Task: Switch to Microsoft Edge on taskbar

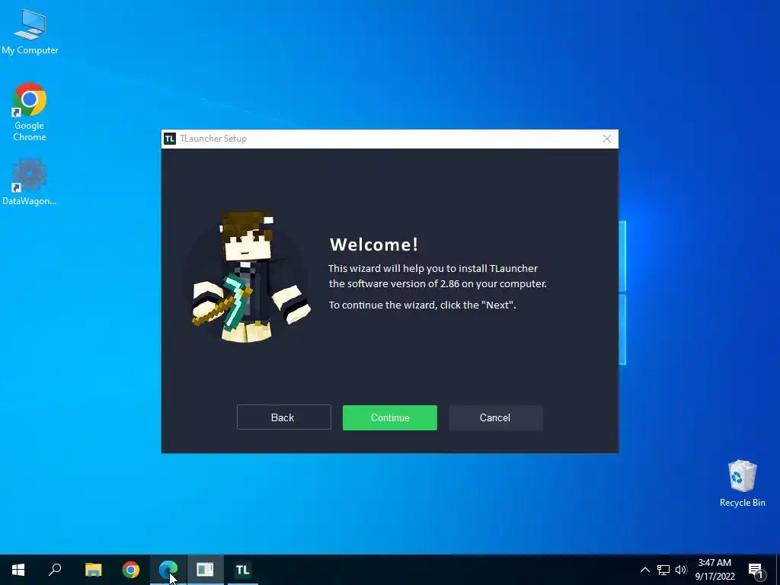Action: (168, 570)
